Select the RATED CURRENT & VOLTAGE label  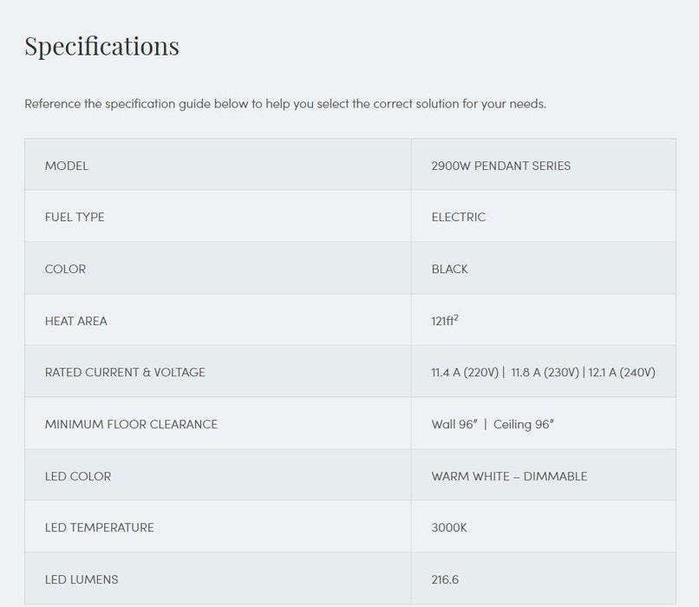[125, 372]
